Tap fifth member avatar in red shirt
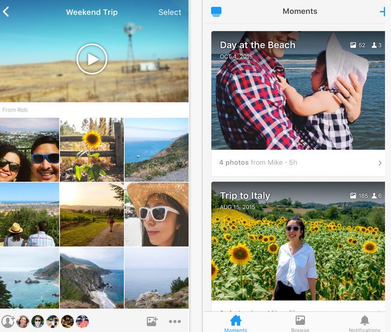391x332 pixels. (82, 321)
